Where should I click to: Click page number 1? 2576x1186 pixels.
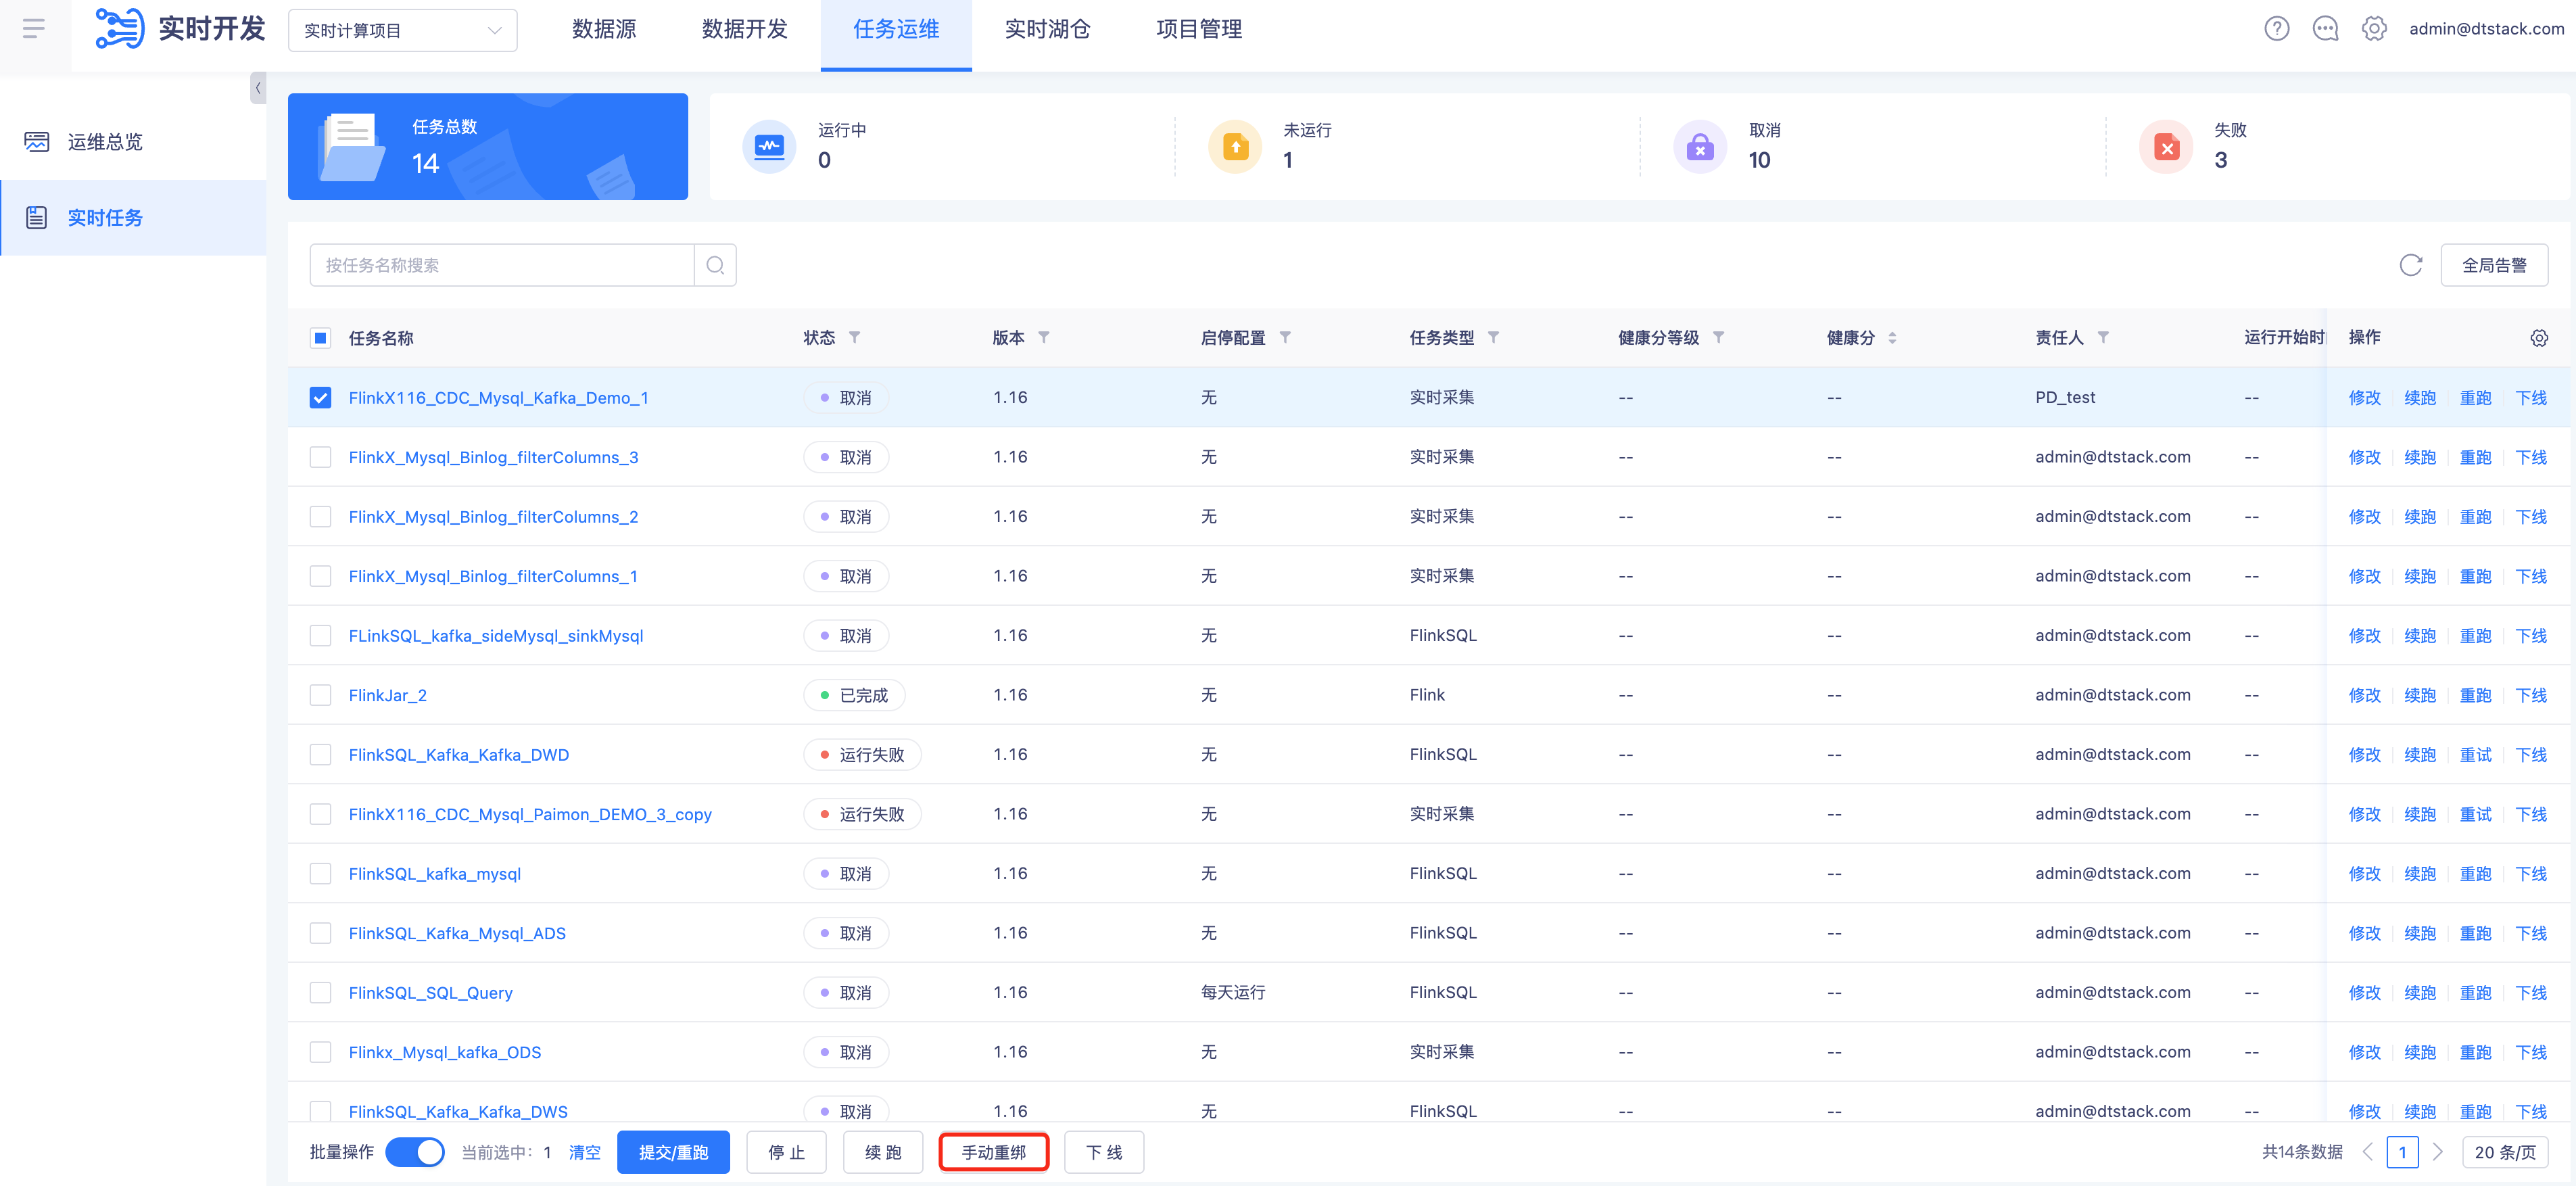click(2402, 1152)
